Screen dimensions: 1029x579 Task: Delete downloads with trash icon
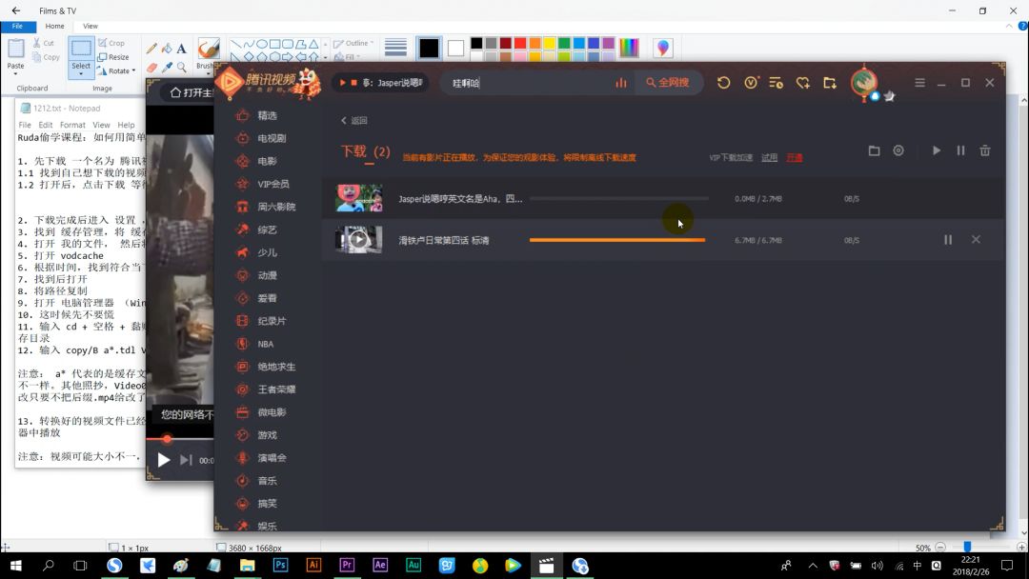click(985, 150)
